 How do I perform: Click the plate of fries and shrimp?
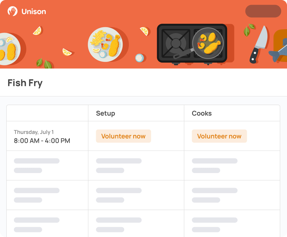coord(105,44)
